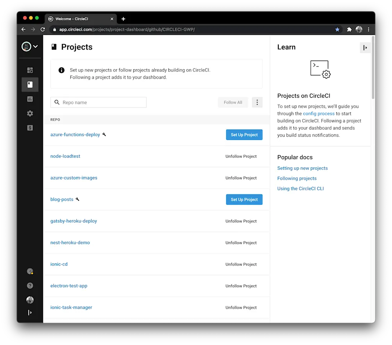Open Organization Settings via the gear icon
Screen dimensions: 392x345
click(30, 113)
